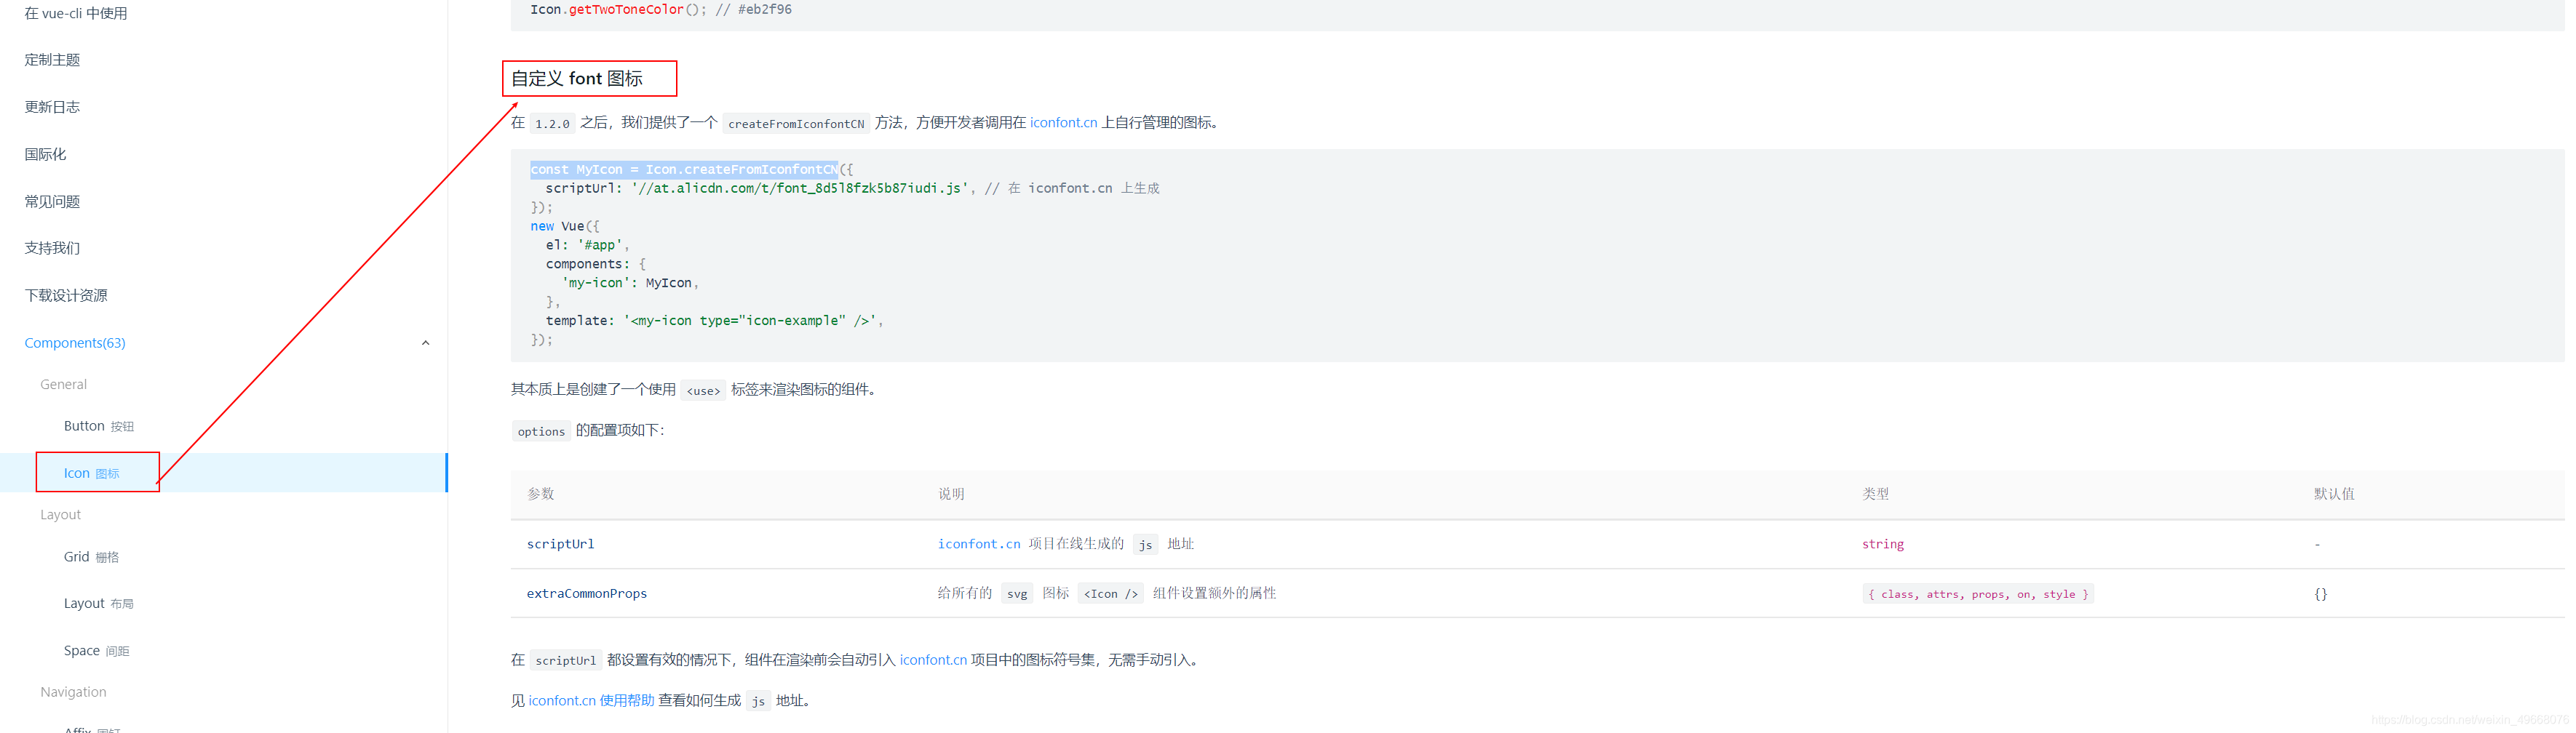Click the General group label
This screenshot has width=2576, height=733.
63,383
